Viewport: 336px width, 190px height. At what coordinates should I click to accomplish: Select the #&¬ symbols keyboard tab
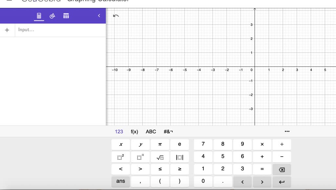(x=168, y=132)
